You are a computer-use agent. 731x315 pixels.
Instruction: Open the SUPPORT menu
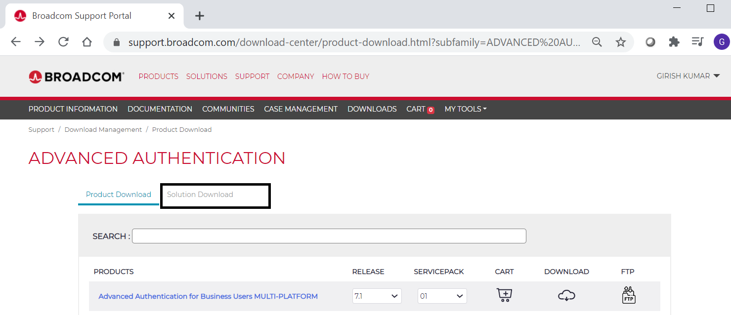(x=253, y=77)
